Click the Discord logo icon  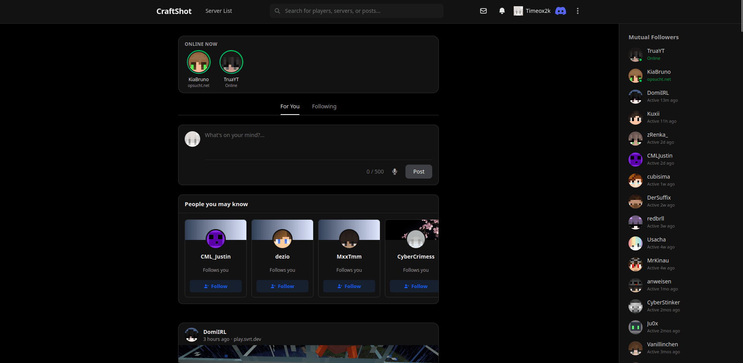click(561, 11)
